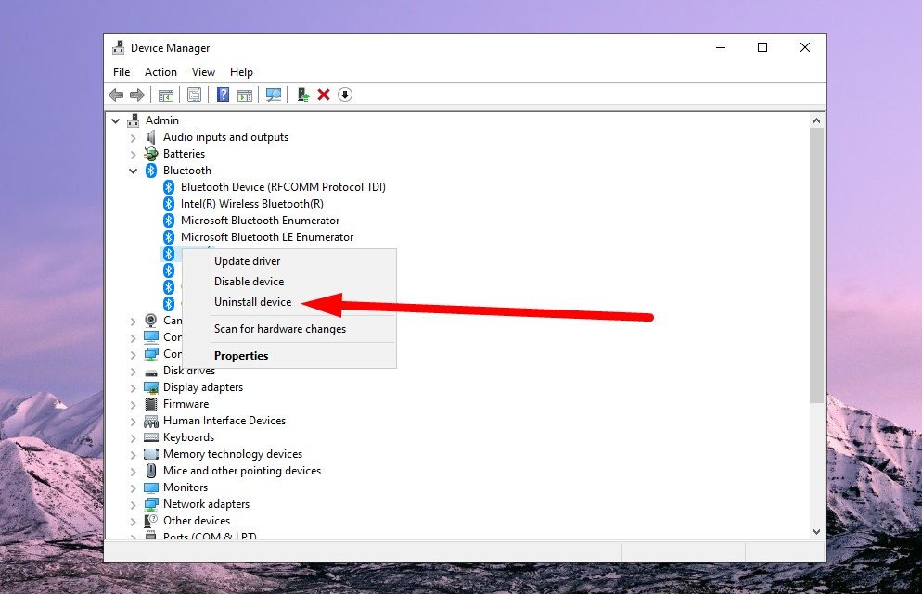Open the Help toolbar icon
Image resolution: width=922 pixels, height=594 pixels.
[x=222, y=94]
